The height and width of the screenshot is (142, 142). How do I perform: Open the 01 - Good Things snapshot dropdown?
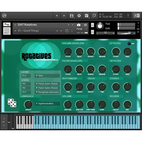(x=15, y=31)
